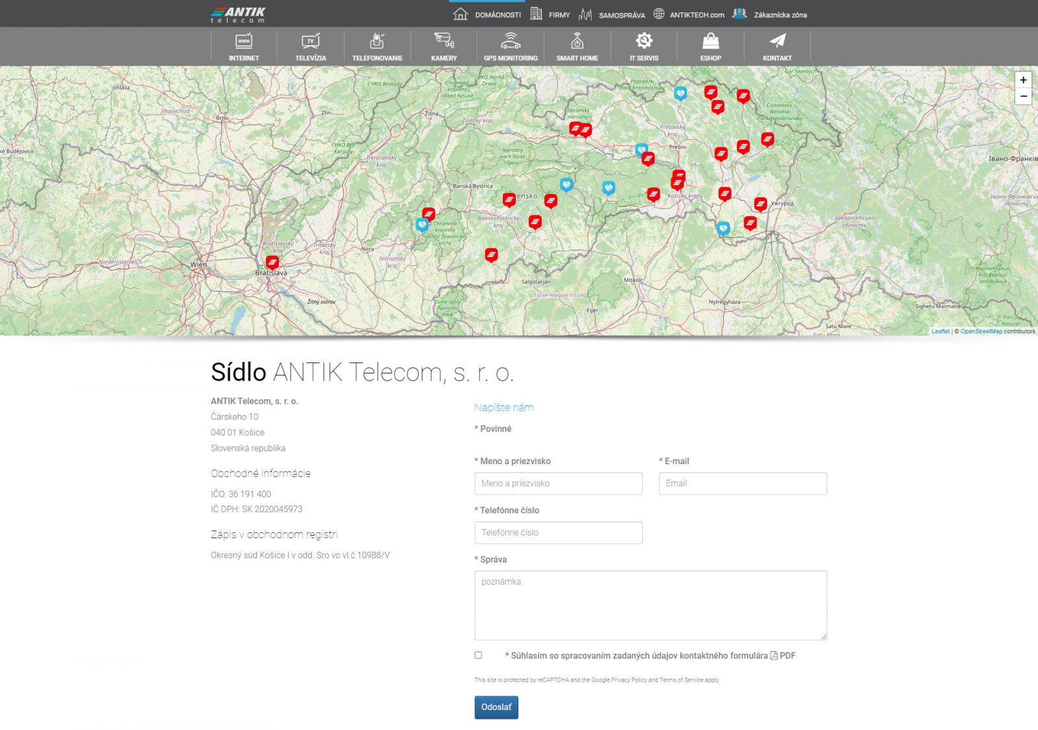The height and width of the screenshot is (730, 1038).
Task: Switch to the Firmy tab
Action: (x=550, y=14)
